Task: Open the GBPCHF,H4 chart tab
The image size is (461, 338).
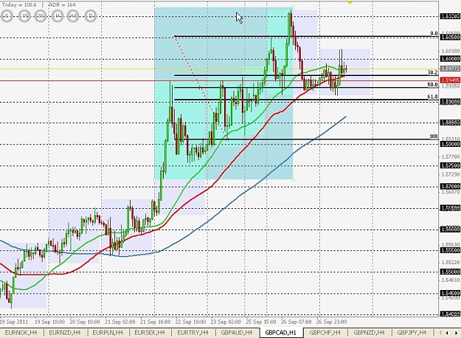Action: (x=325, y=333)
